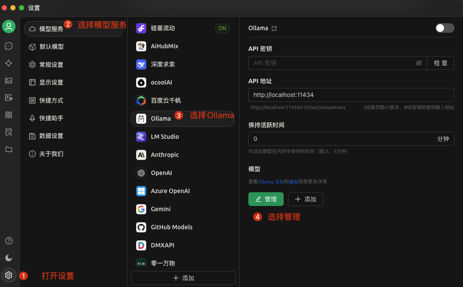Select the Gemini provider name

pyautogui.click(x=161, y=209)
